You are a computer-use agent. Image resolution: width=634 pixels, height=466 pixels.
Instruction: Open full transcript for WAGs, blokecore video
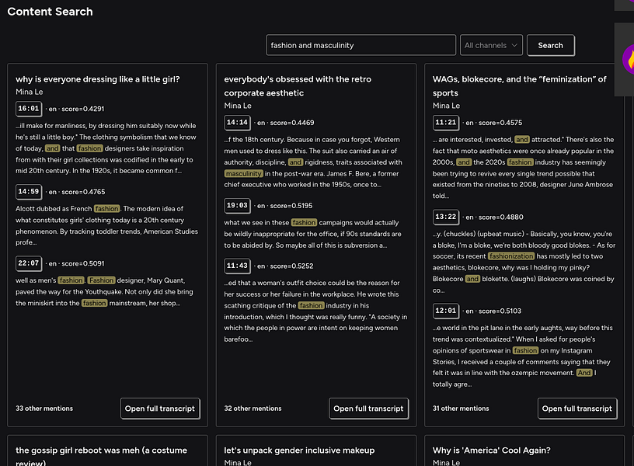(577, 409)
